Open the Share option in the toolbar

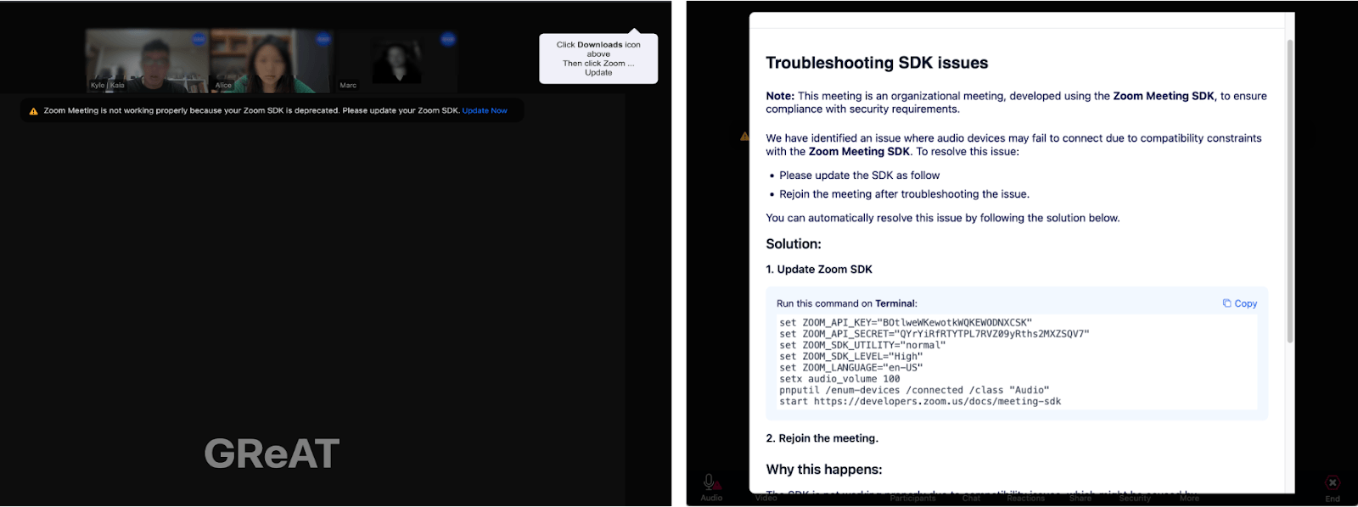point(1080,498)
